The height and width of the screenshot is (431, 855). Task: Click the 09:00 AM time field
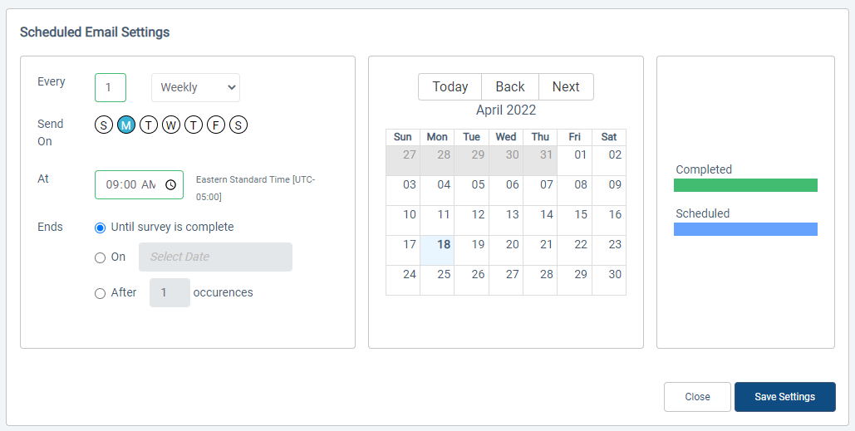click(130, 185)
